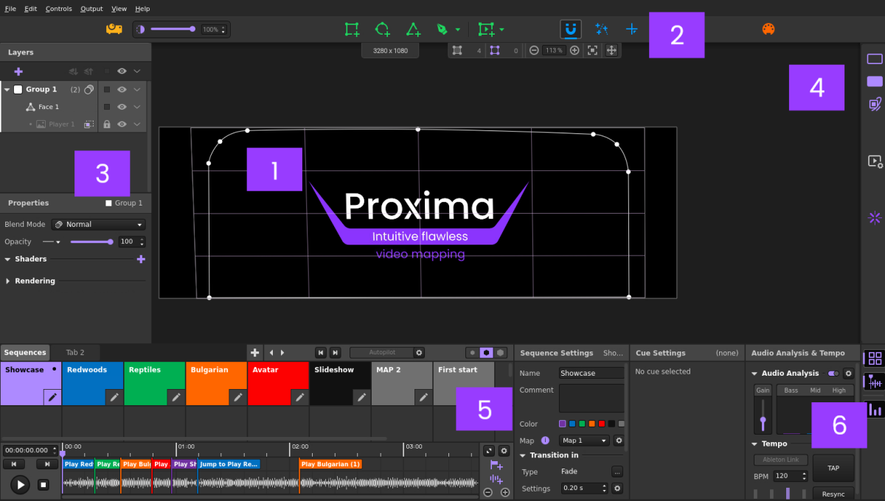
Task: Open the Group 1 row chevron menu
Action: (x=137, y=89)
